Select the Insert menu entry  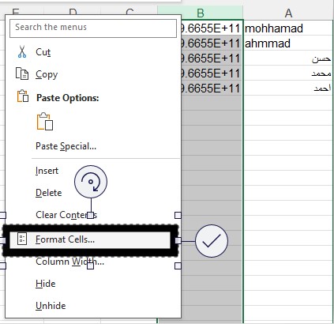pyautogui.click(x=47, y=171)
